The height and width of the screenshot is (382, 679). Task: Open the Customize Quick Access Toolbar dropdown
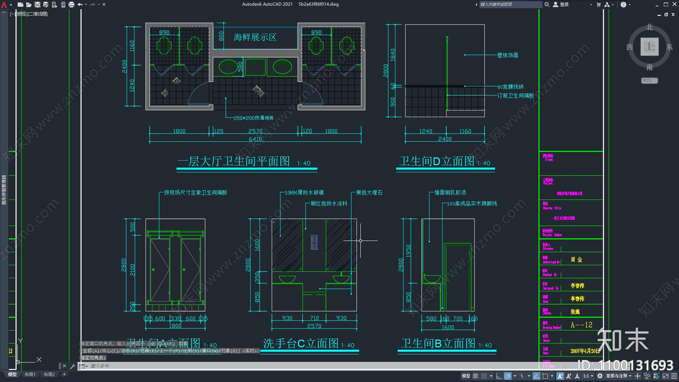(x=104, y=5)
